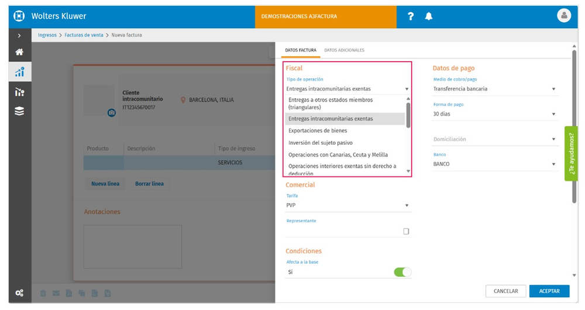Click the Tipo de ingreso column header
The image size is (585, 310).
(236, 148)
